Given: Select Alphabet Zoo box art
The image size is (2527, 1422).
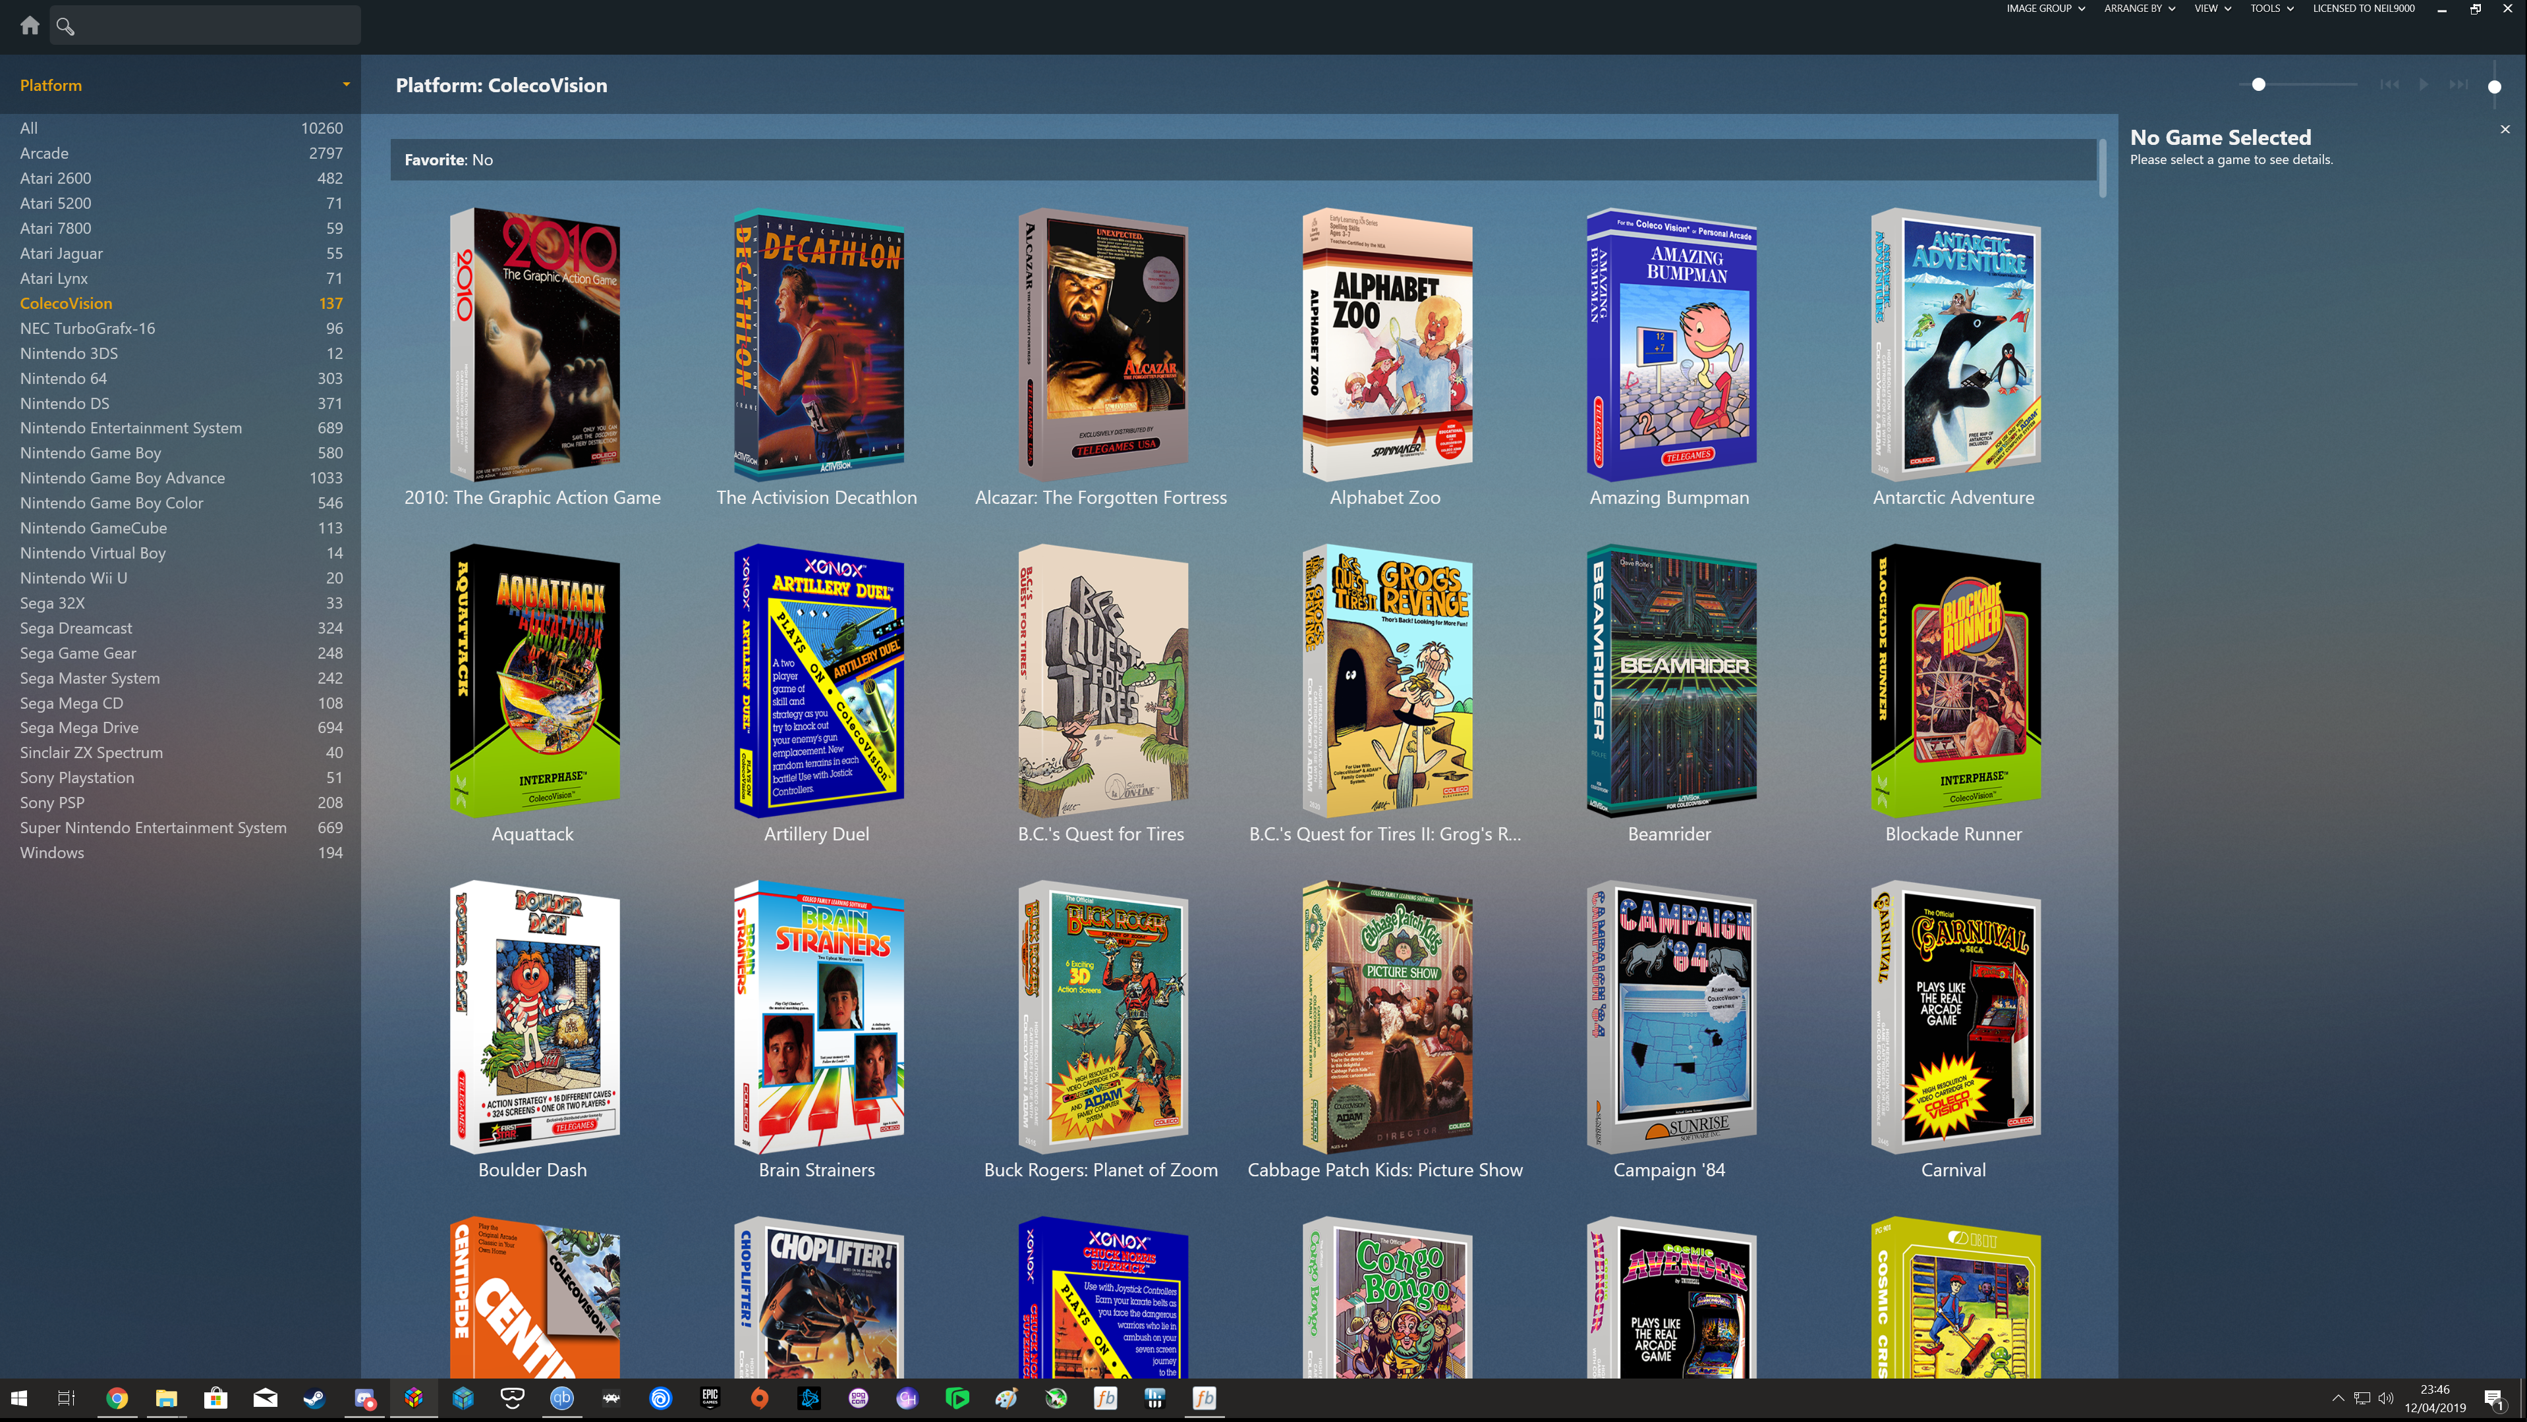Looking at the screenshot, I should 1386,344.
